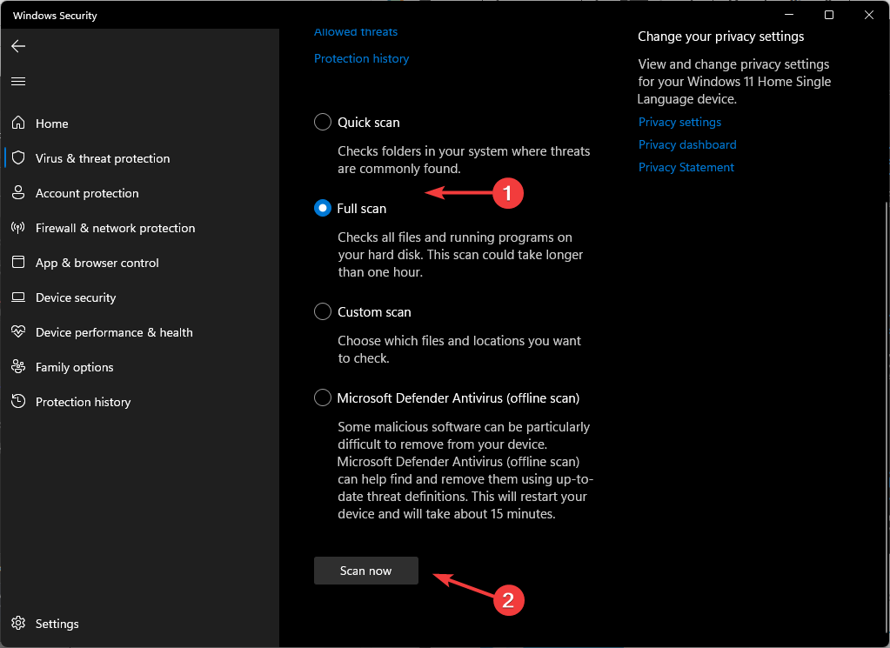Image resolution: width=890 pixels, height=648 pixels.
Task: Choose the Custom scan option
Action: tap(322, 311)
